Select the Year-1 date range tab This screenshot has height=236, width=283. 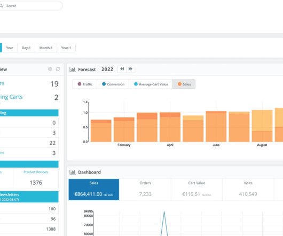click(x=66, y=48)
